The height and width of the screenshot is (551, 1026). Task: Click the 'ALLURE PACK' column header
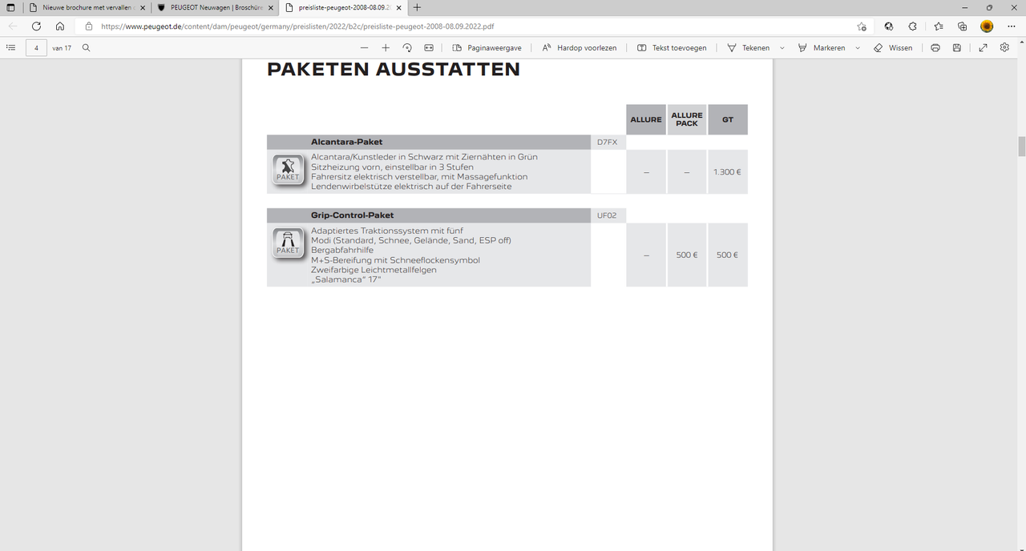point(687,119)
